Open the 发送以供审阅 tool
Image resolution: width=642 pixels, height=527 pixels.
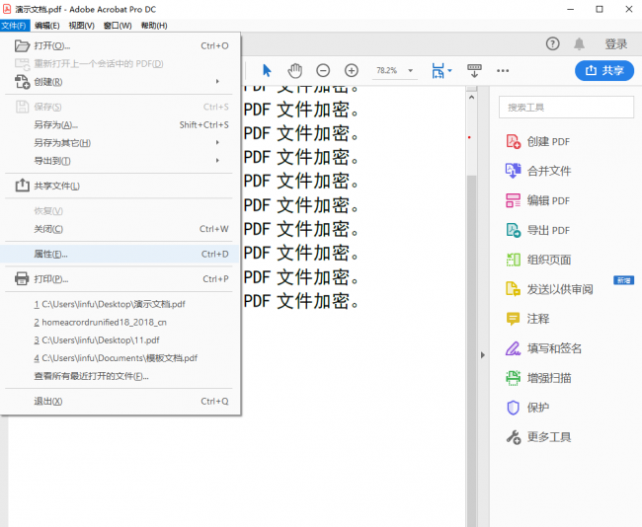point(549,289)
